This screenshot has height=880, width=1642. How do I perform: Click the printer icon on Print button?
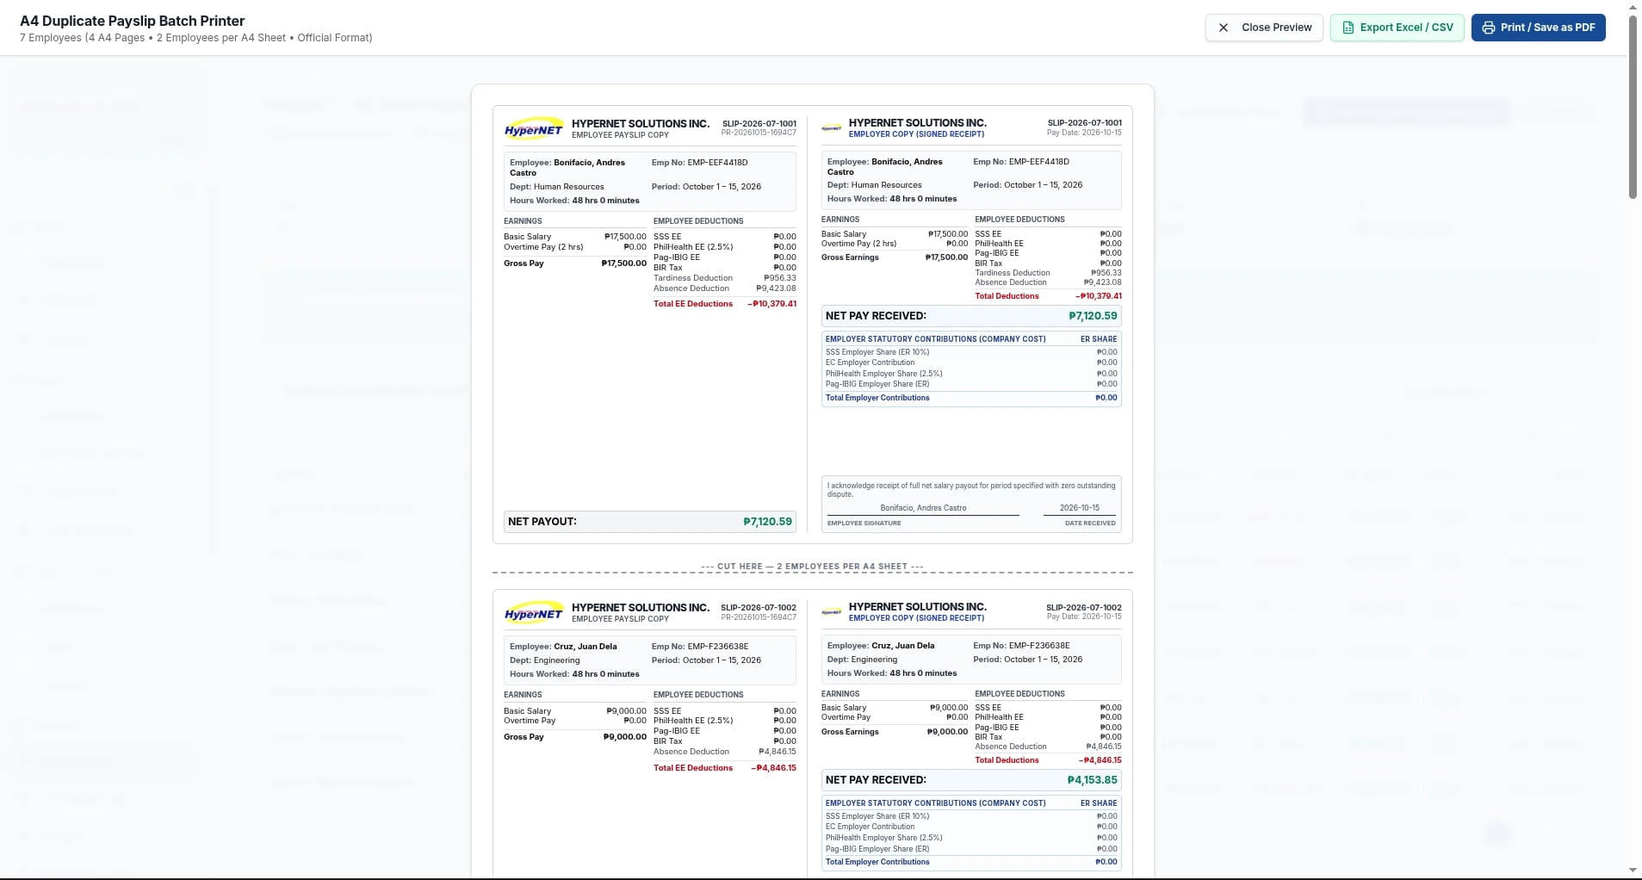tap(1489, 28)
